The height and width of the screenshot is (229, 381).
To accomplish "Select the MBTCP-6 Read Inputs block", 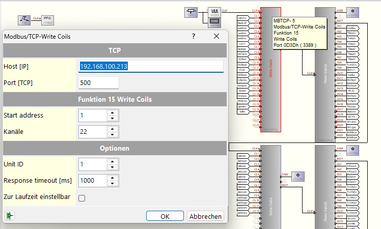I will (x=325, y=75).
